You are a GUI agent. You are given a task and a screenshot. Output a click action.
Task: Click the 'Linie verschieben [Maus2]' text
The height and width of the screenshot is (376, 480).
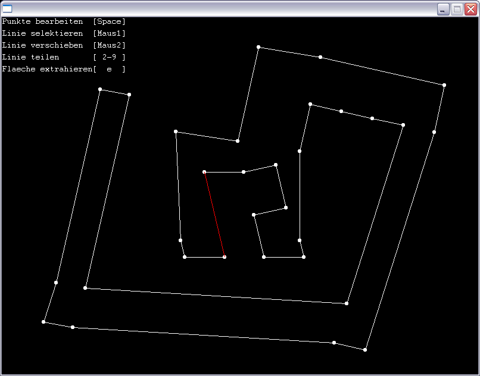click(x=64, y=45)
